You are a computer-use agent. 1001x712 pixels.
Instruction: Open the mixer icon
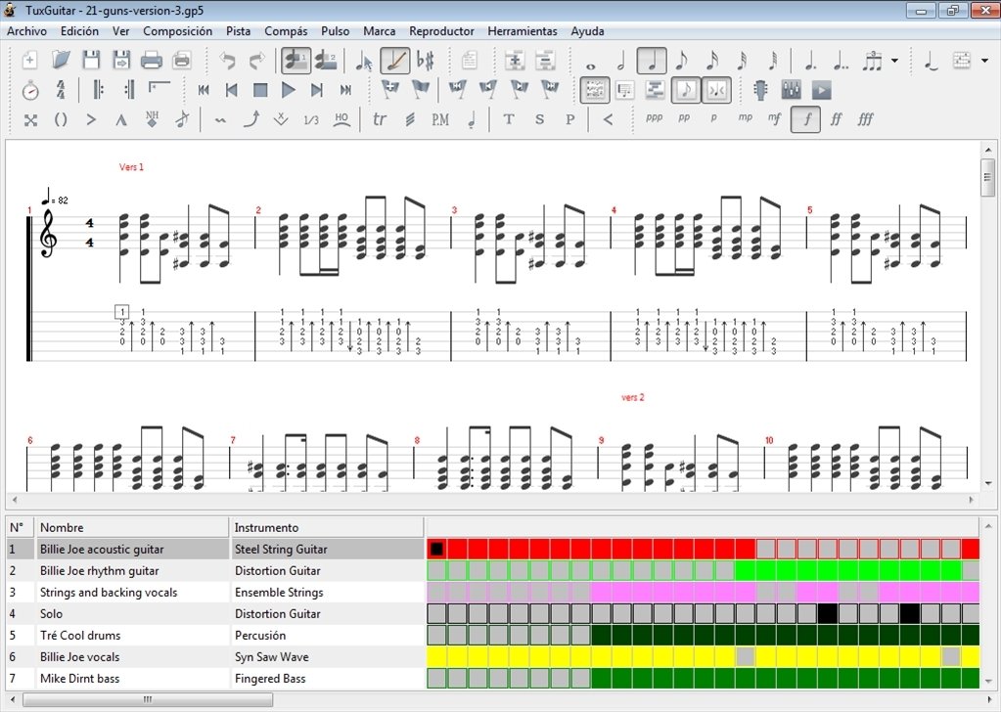791,90
